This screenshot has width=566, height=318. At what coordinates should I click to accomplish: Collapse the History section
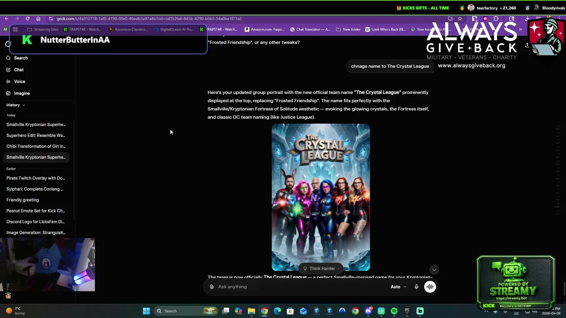[15, 105]
